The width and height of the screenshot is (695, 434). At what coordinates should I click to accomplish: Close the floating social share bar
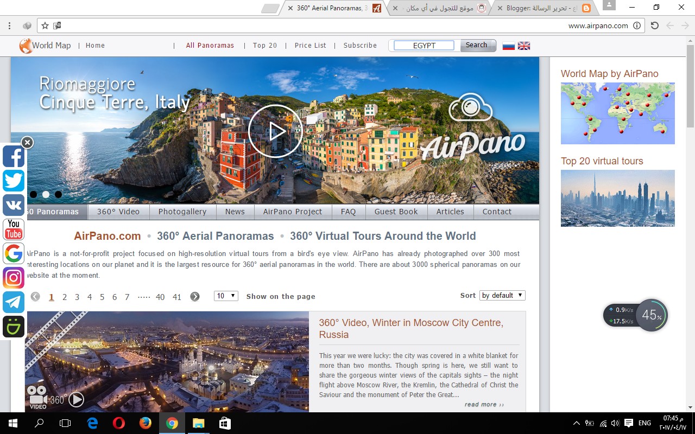pos(27,143)
